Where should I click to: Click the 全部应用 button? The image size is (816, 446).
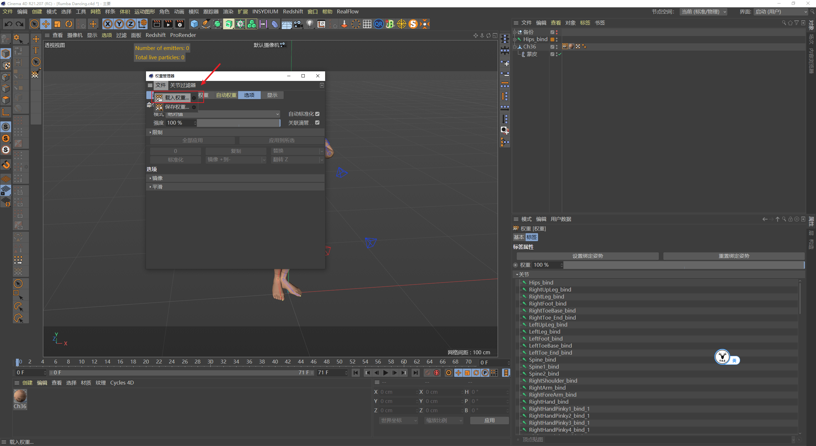(192, 140)
